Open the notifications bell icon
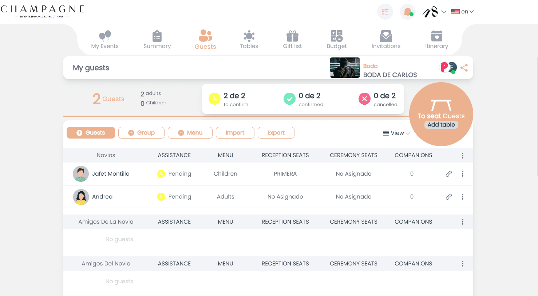 (407, 12)
